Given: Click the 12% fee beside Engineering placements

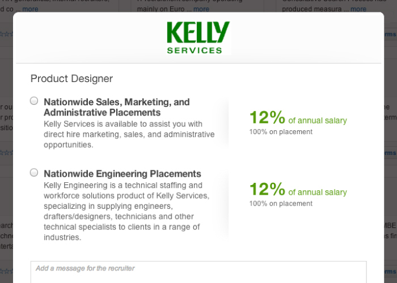Looking at the screenshot, I should pos(267,189).
